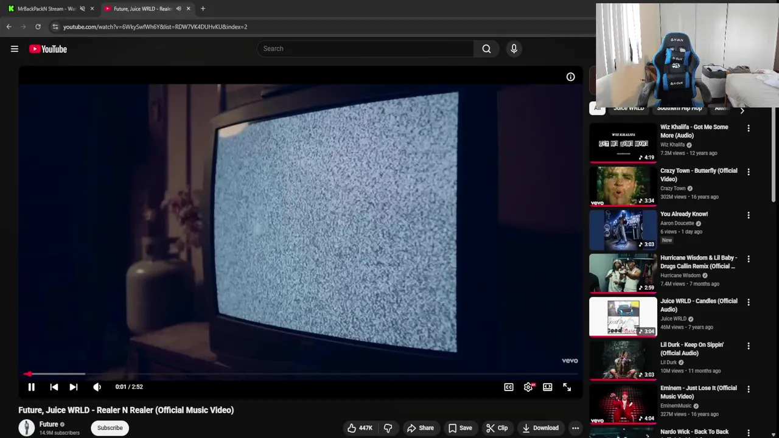Viewport: 779px width, 438px height.
Task: Select the Juice WRLD filter chip
Action: pos(628,108)
